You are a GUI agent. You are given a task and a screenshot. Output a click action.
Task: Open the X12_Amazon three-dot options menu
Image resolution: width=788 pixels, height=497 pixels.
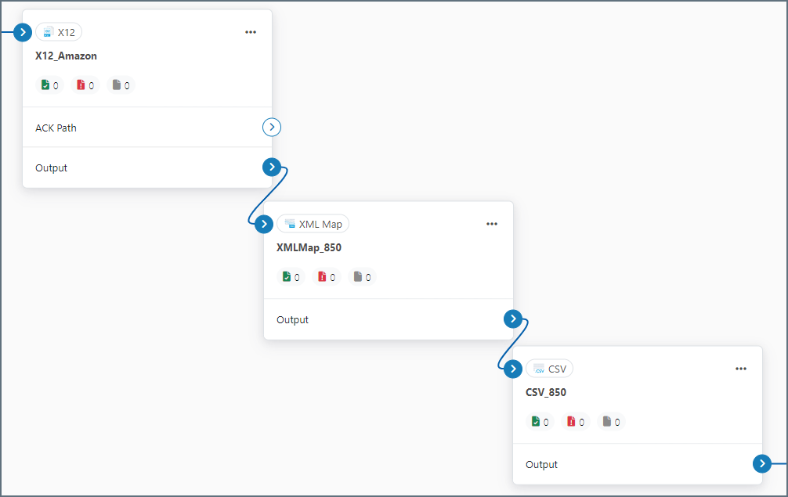click(x=251, y=32)
